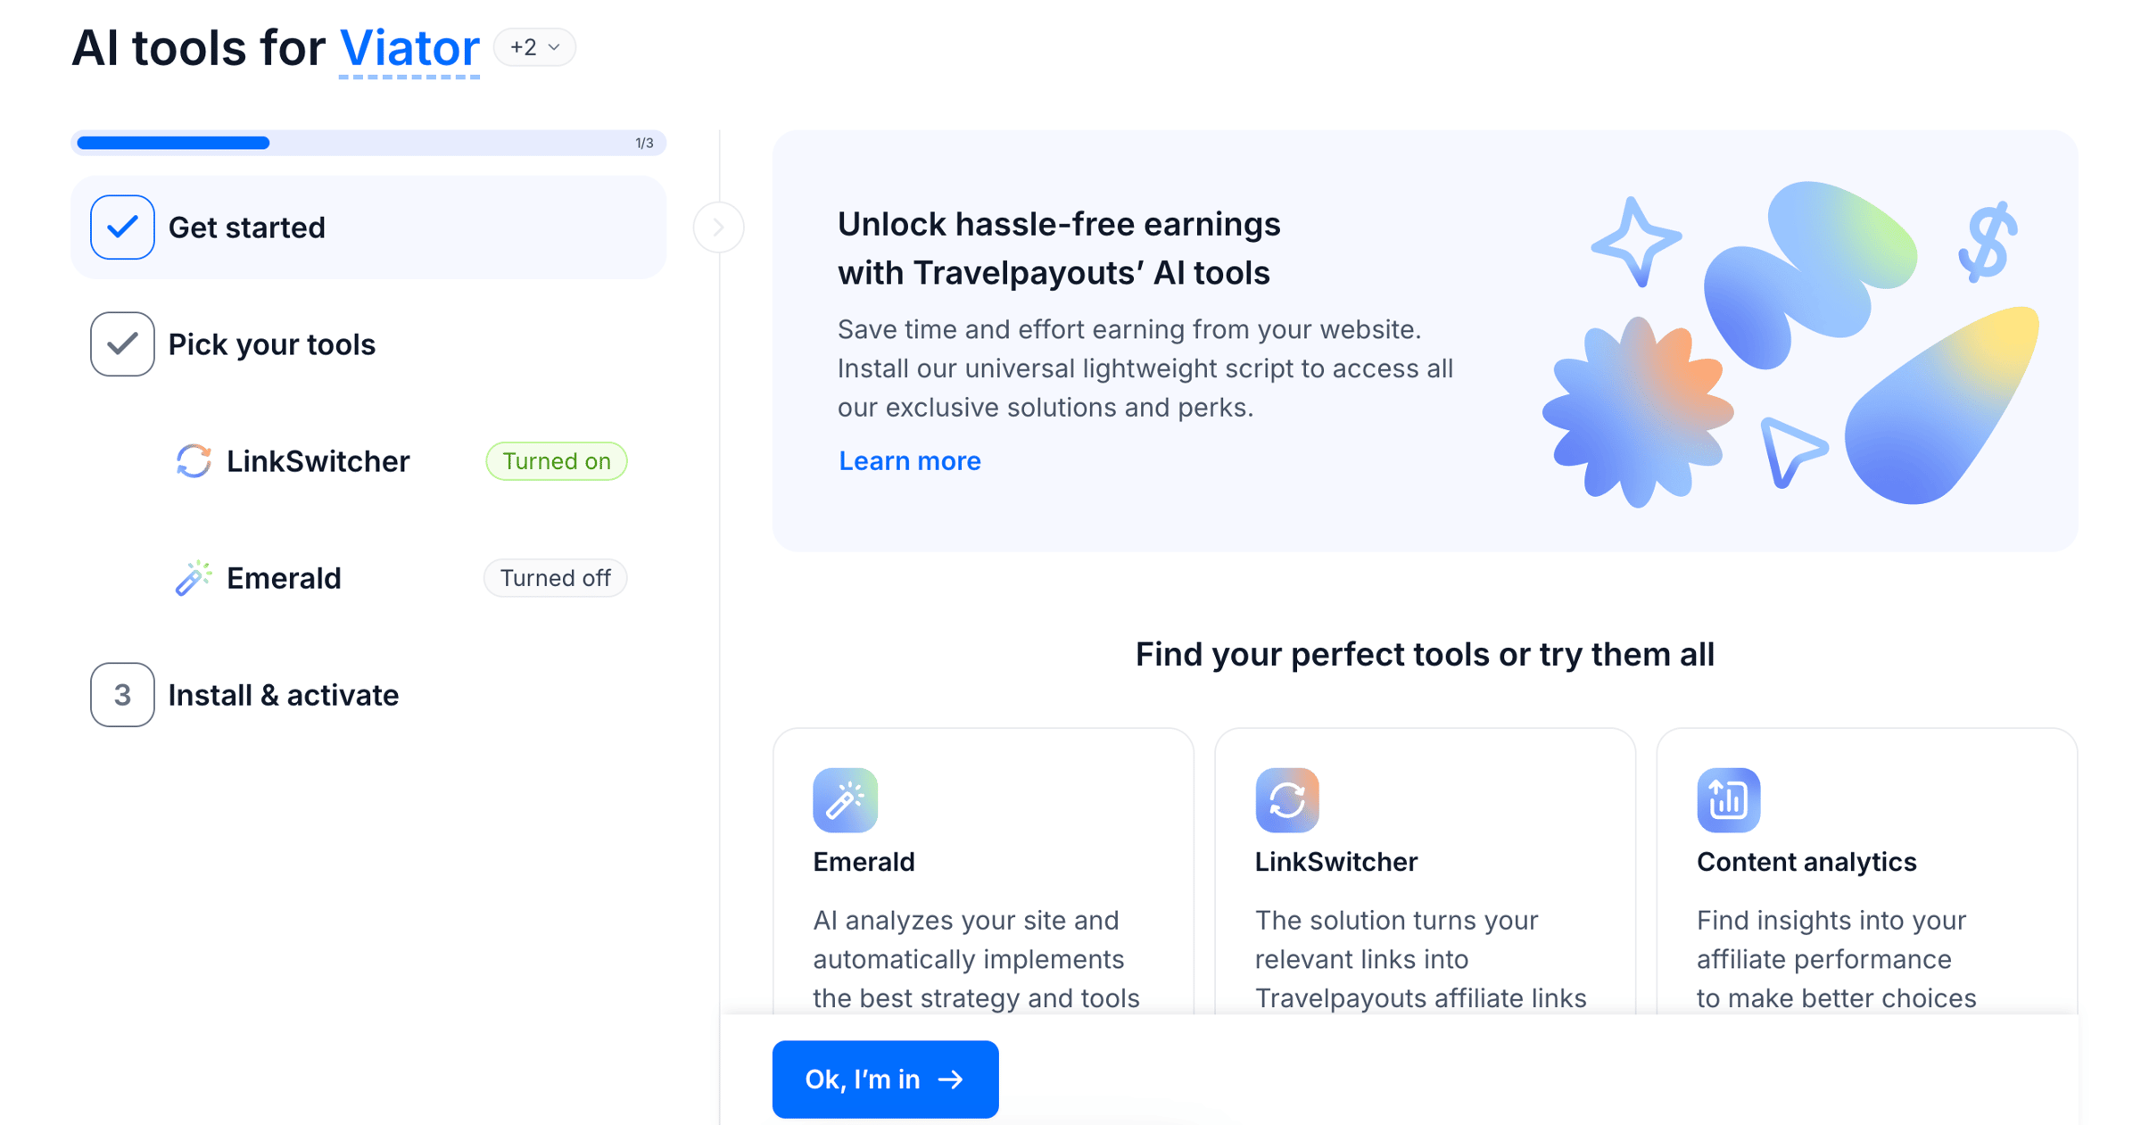
Task: Toggle the Pick your tools checkbox
Action: 122,344
